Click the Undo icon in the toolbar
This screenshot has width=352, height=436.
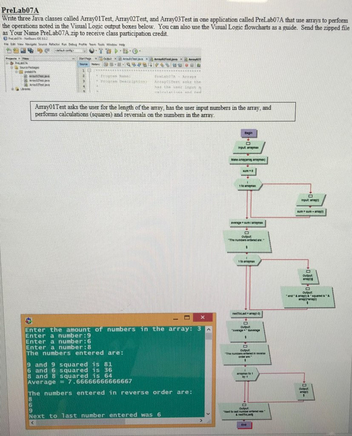(39, 51)
